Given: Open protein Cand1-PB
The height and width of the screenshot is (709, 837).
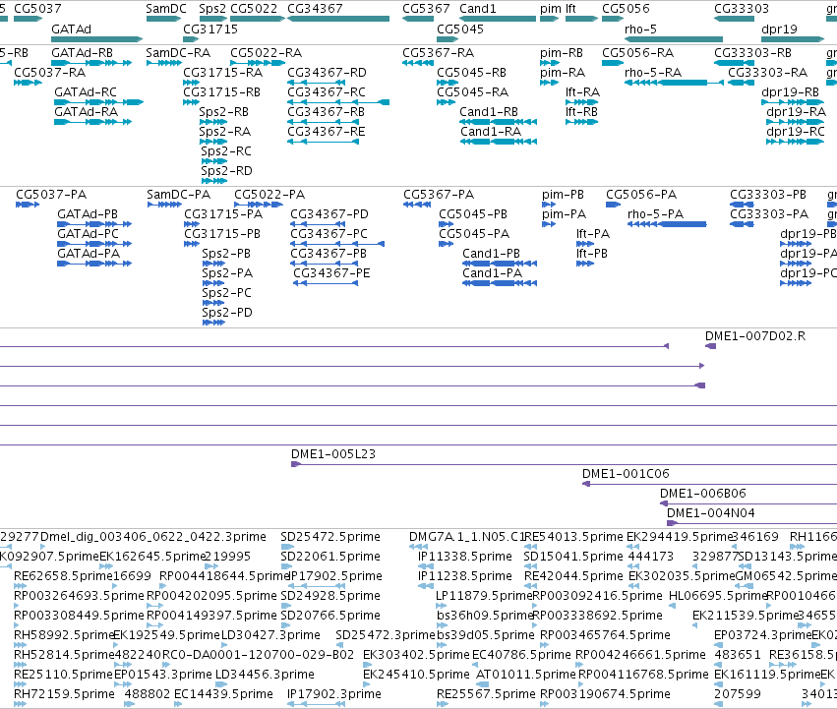Looking at the screenshot, I should 491,254.
